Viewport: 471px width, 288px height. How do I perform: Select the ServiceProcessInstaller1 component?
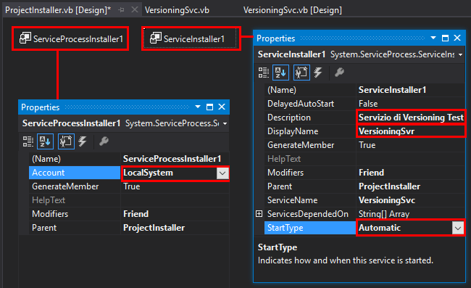(x=71, y=38)
